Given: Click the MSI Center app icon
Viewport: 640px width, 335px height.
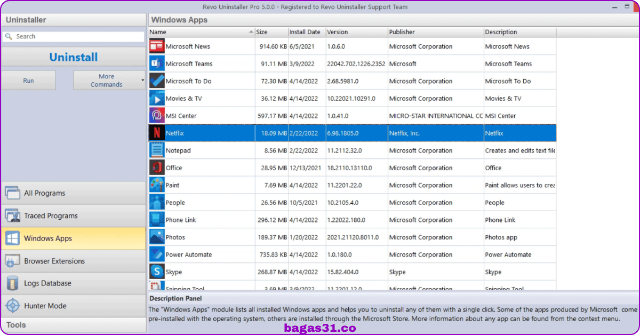Looking at the screenshot, I should (157, 115).
